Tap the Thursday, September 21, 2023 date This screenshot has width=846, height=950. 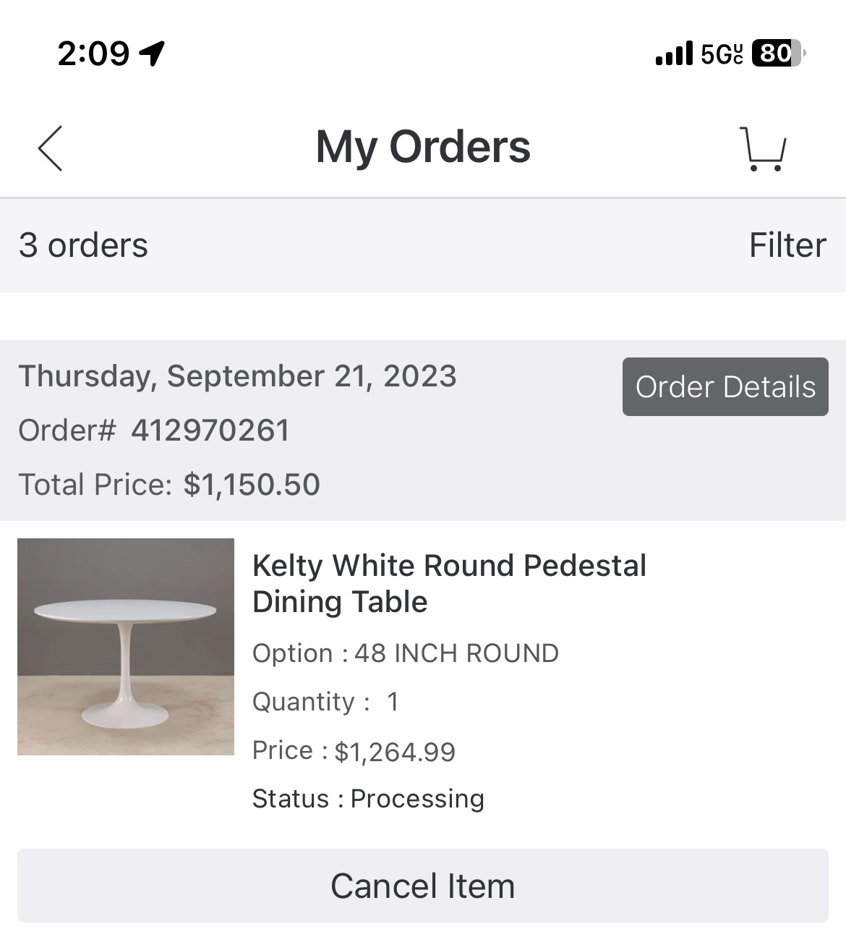[x=237, y=376]
